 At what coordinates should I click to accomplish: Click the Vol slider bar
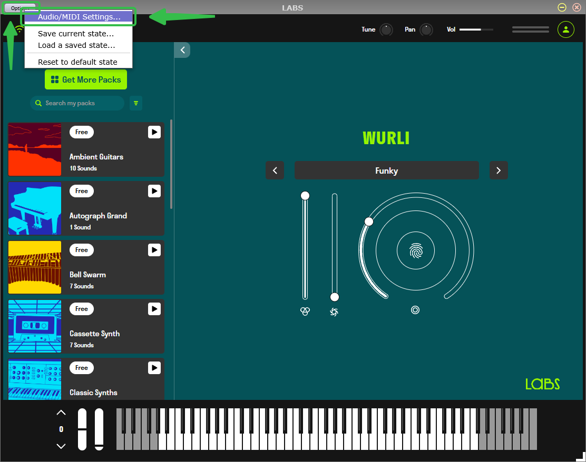(x=476, y=29)
